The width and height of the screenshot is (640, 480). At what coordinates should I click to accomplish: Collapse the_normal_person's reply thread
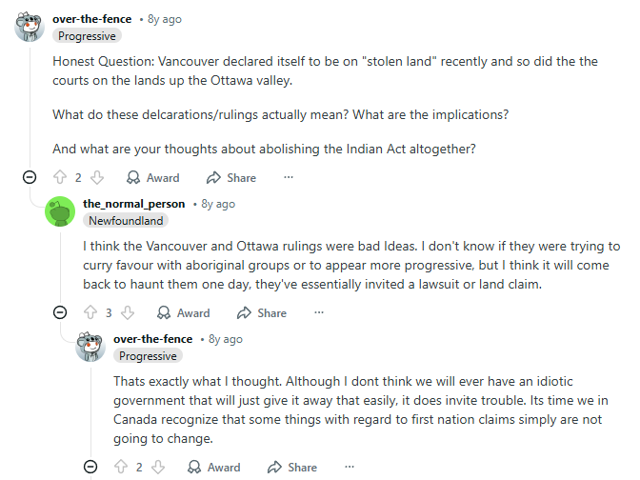coord(60,312)
